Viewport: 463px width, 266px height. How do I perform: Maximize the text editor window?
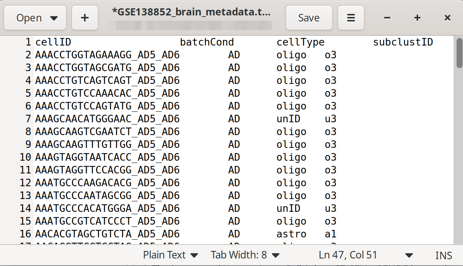pyautogui.click(x=417, y=18)
